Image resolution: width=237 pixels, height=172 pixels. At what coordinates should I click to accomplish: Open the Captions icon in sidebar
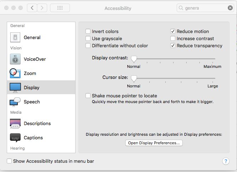point(15,138)
